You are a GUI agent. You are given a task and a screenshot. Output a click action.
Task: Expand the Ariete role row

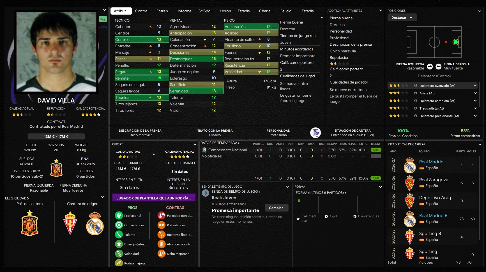[x=475, y=93]
